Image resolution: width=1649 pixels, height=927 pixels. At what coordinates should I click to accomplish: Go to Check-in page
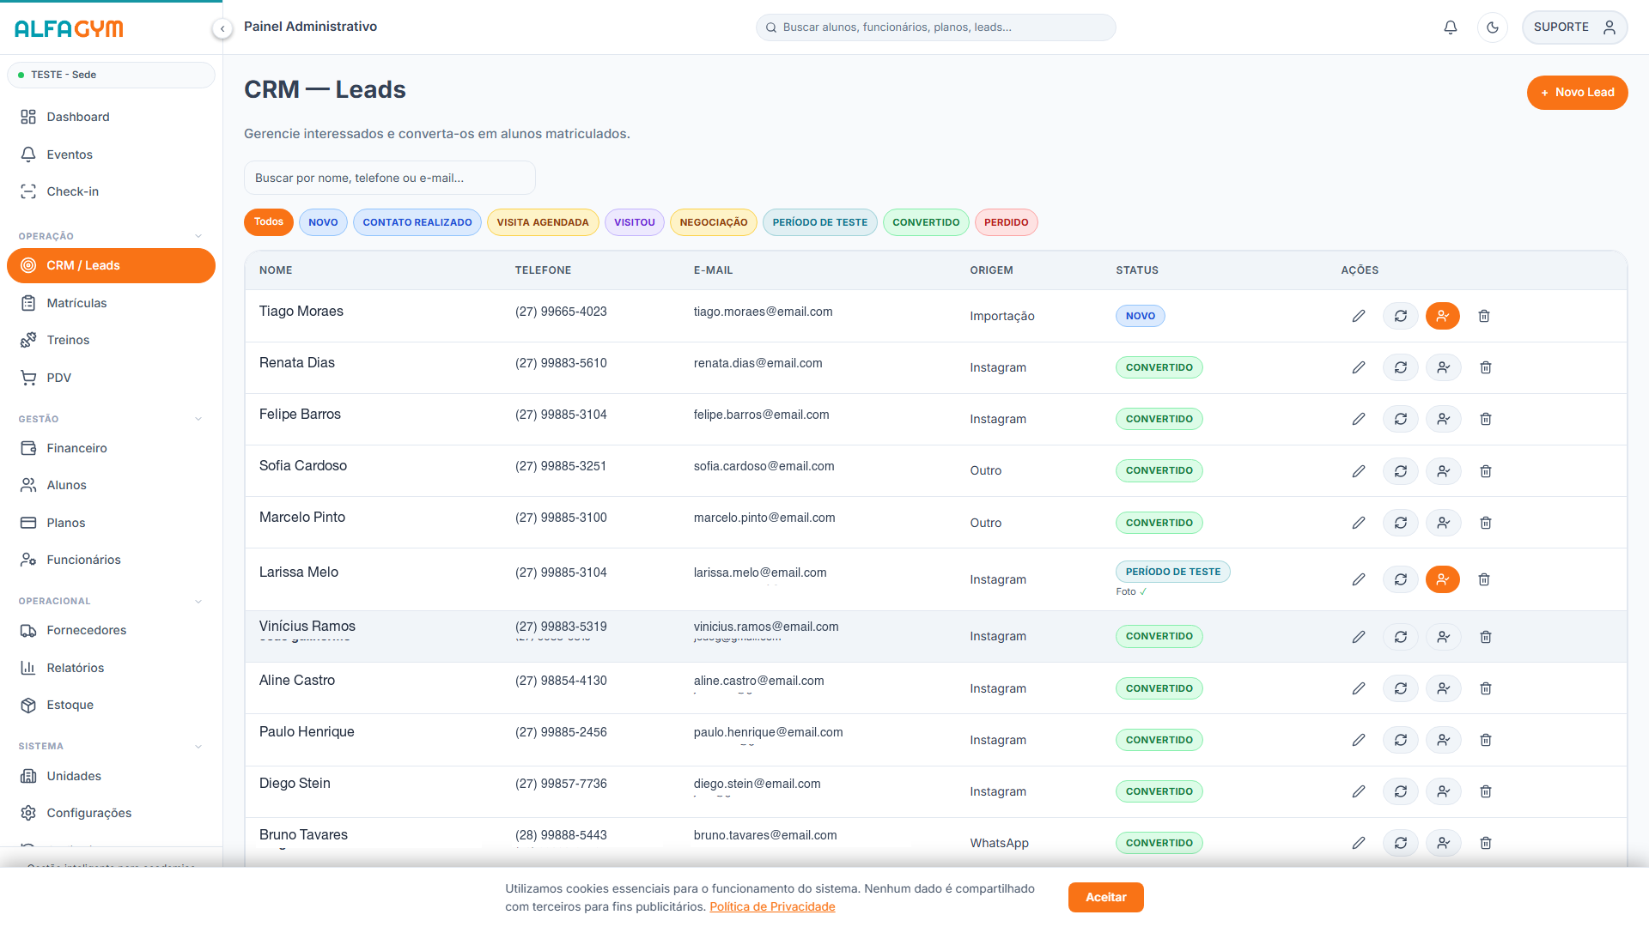111,191
